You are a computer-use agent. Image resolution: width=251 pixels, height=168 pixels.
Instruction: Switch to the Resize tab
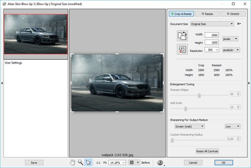coord(207,14)
